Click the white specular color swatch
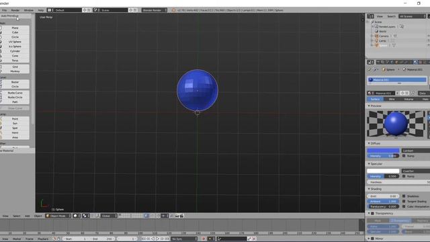The image size is (430, 242). pos(383,171)
